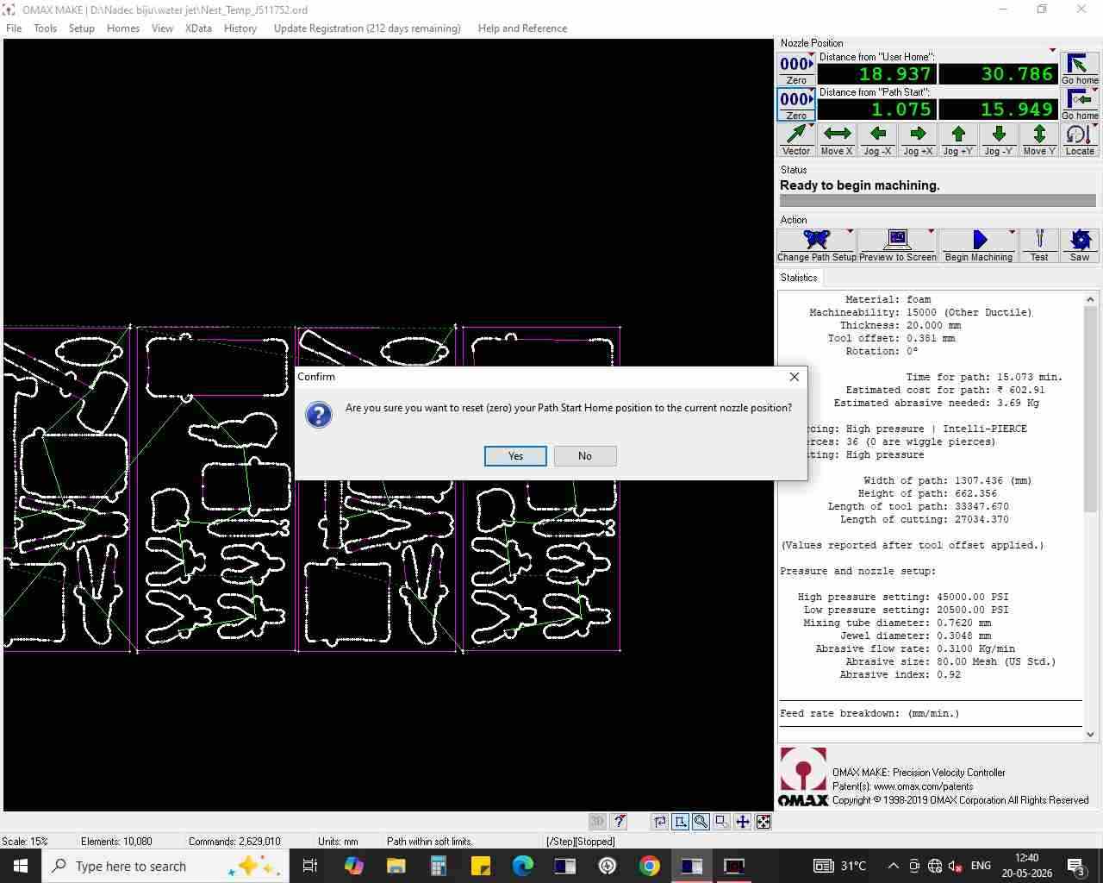Click Zero for the Path Start distance
The height and width of the screenshot is (883, 1103).
796,104
